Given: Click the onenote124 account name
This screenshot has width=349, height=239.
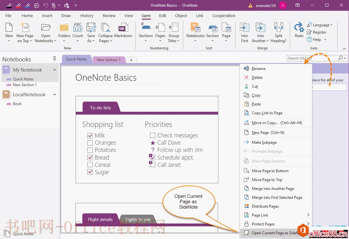Looking at the screenshot, I should point(266,6).
